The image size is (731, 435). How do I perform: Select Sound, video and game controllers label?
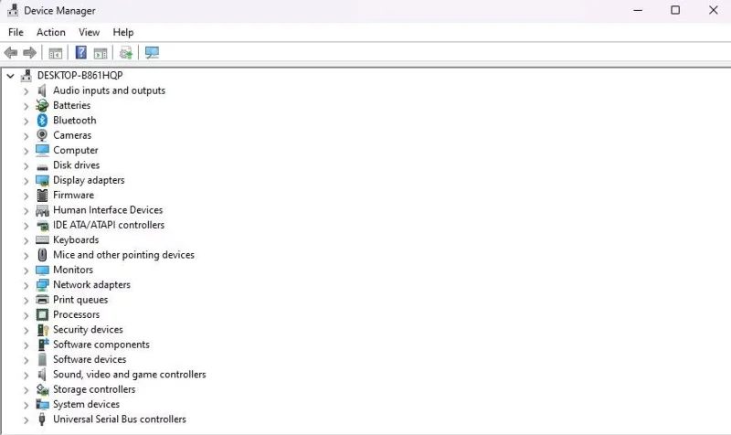130,375
